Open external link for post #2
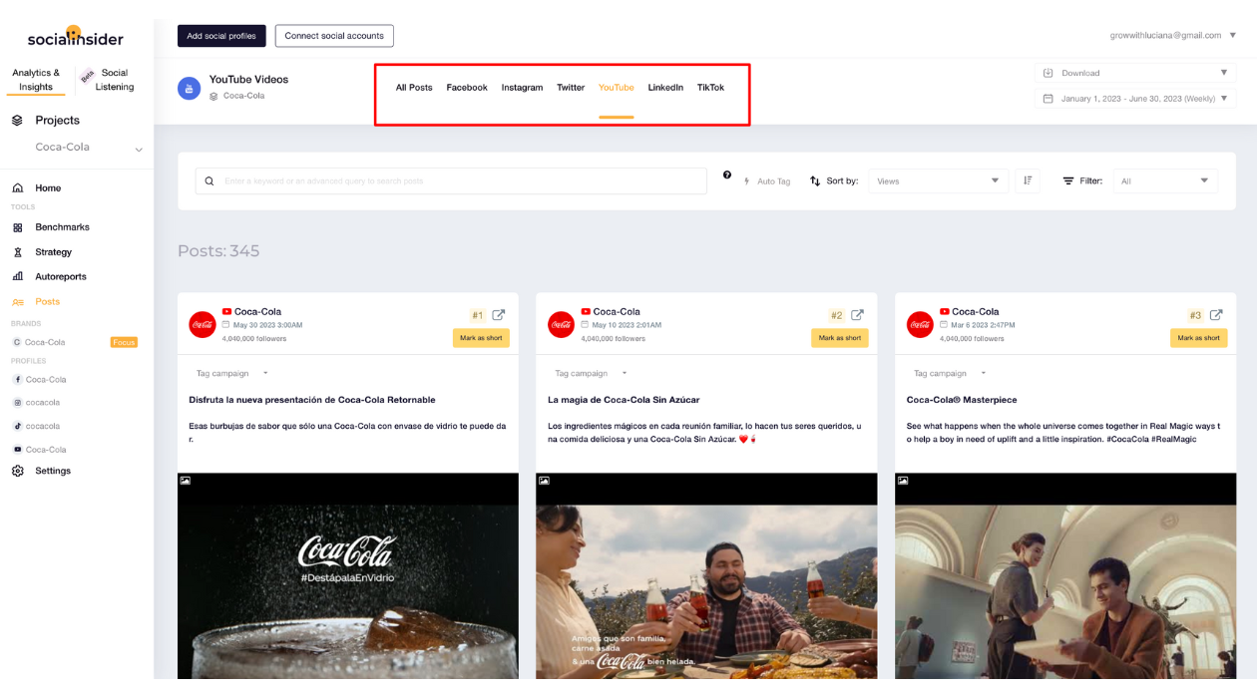Image resolution: width=1257 pixels, height=698 pixels. 857,315
